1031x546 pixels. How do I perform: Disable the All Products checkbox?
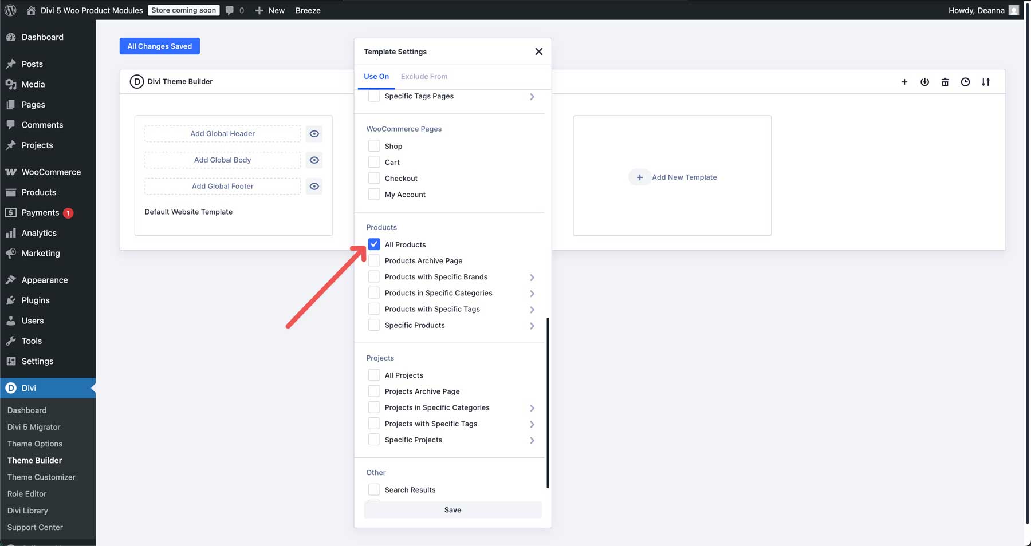pos(374,244)
